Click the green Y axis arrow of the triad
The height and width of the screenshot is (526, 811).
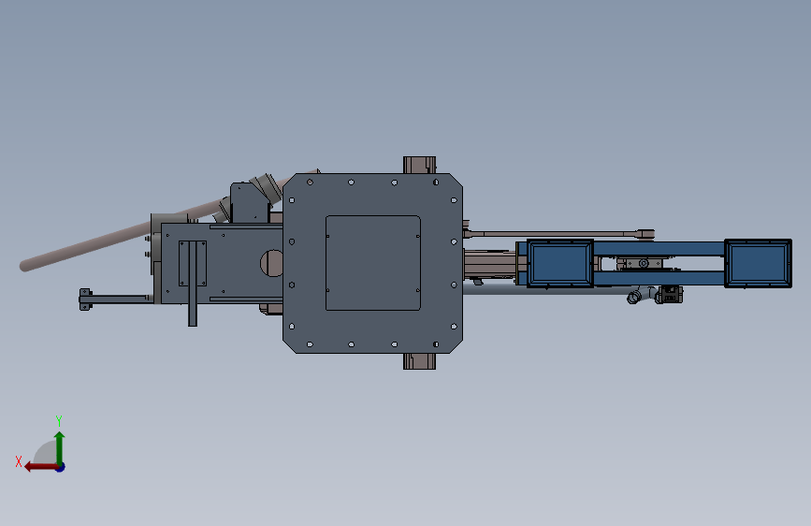point(60,447)
